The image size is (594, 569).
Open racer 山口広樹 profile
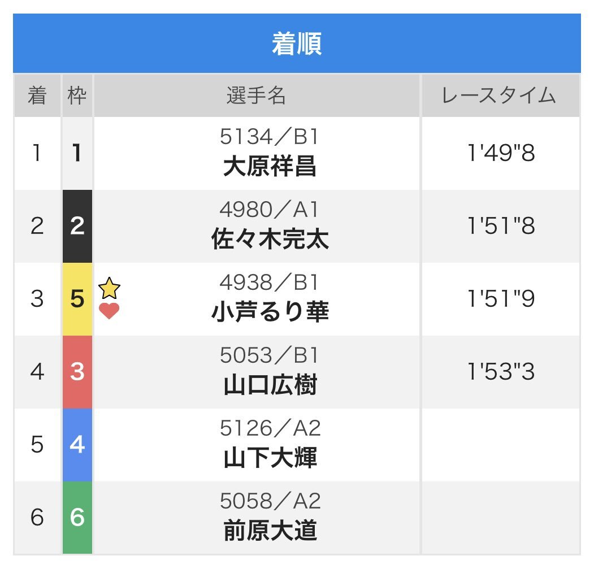click(270, 385)
